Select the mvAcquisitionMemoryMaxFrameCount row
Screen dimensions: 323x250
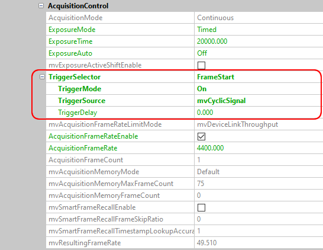pyautogui.click(x=185, y=184)
